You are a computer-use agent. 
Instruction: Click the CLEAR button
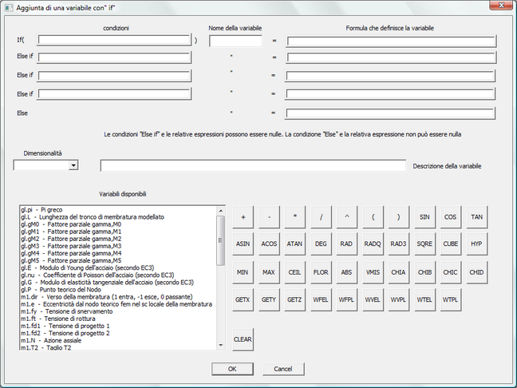pyautogui.click(x=243, y=339)
